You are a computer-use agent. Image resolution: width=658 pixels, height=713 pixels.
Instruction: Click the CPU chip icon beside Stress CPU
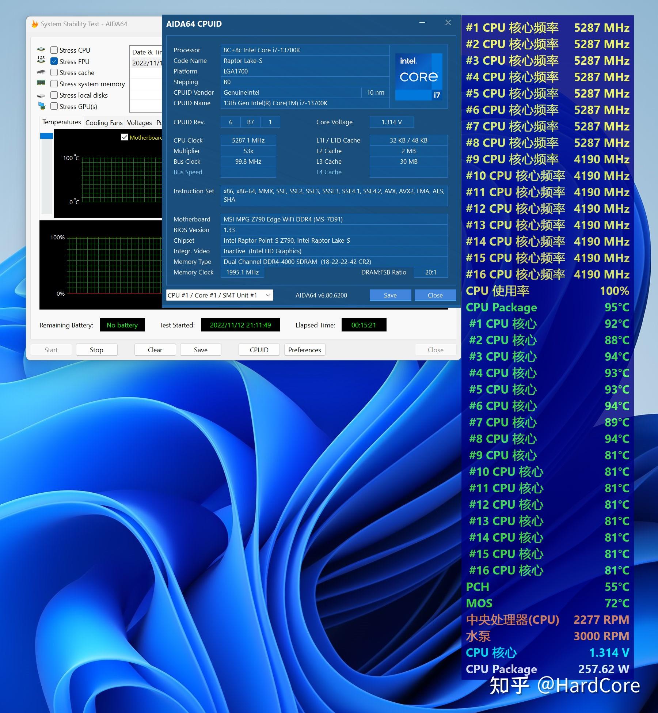(x=41, y=50)
